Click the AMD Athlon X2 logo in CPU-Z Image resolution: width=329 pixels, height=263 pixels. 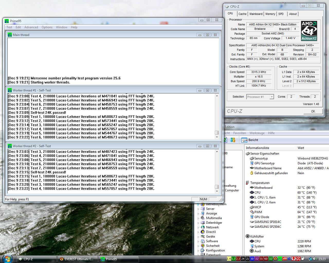pos(309,31)
